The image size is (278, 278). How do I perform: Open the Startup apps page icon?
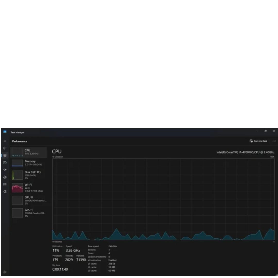(x=5, y=170)
